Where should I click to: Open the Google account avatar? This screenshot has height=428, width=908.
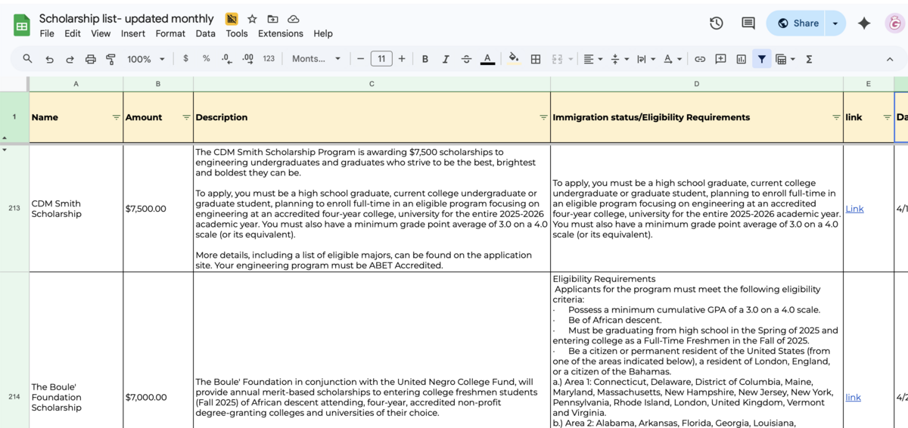click(x=895, y=23)
